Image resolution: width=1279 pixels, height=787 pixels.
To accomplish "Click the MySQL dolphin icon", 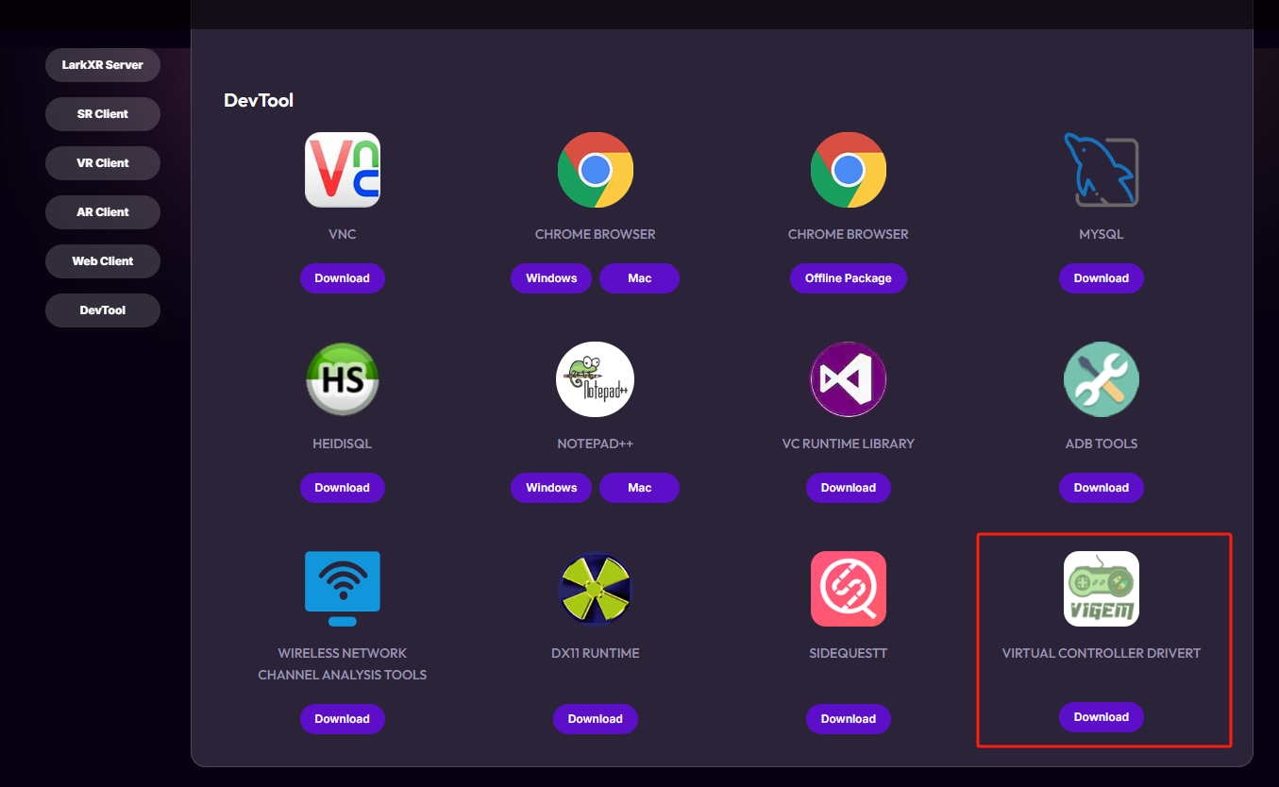I will coord(1102,170).
